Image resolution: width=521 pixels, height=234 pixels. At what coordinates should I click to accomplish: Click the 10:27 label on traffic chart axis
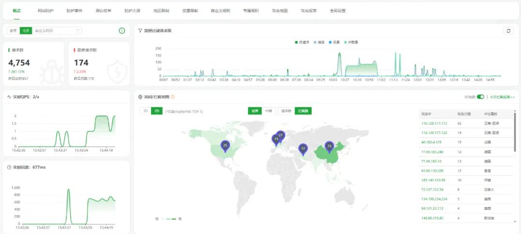[x=345, y=80]
